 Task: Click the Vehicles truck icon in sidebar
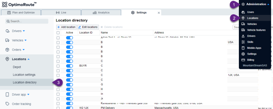[7, 40]
